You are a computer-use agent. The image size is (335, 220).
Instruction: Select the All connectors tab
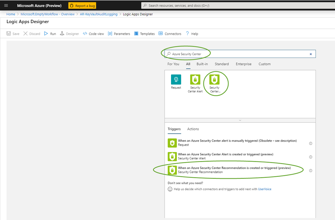pyautogui.click(x=188, y=64)
